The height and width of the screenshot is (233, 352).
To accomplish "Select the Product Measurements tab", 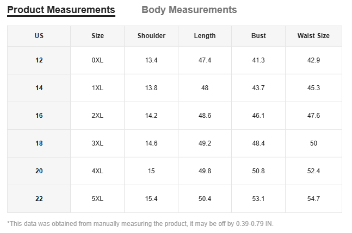I will click(x=61, y=10).
